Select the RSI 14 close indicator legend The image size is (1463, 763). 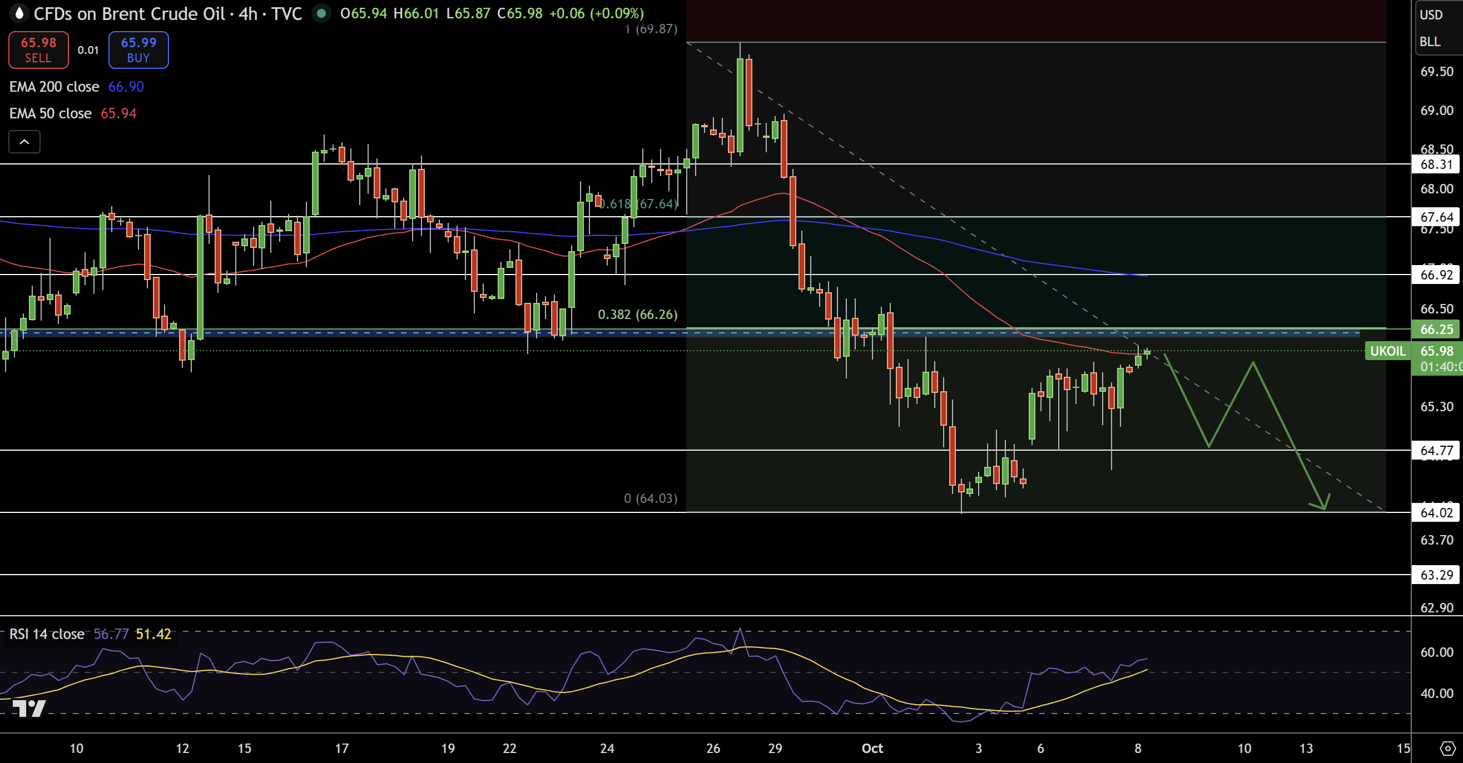point(47,634)
